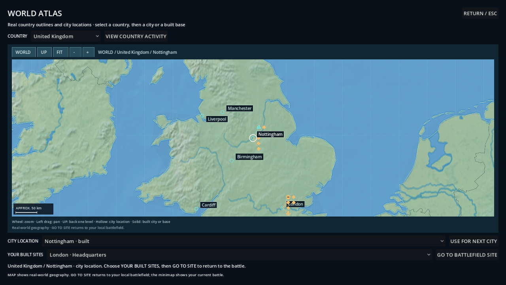The image size is (506, 285).
Task: Select the orange headquarters badge above London
Action: (x=288, y=197)
